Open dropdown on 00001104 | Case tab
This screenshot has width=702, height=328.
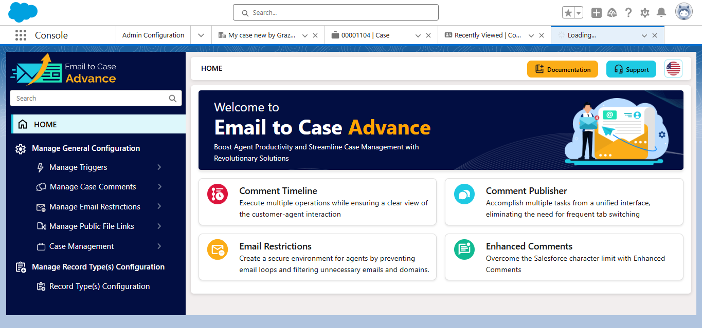(x=418, y=35)
